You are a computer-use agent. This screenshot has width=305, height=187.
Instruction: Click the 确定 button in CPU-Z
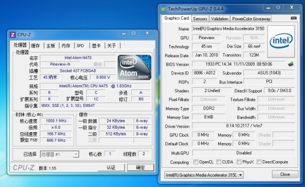[140, 167]
